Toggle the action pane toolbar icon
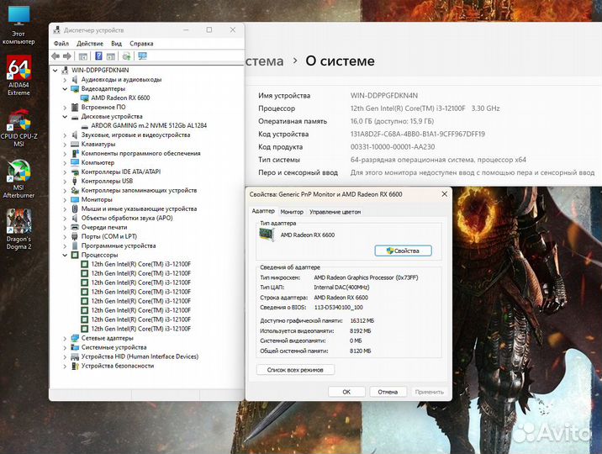602x454 pixels. [x=111, y=56]
